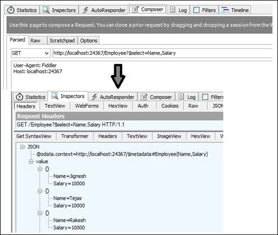
Task: Click the request URL input field
Action: [163, 53]
